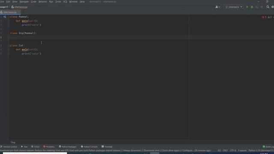Open the Terminal tool window
The height and width of the screenshot is (154, 274).
(x=107, y=147)
